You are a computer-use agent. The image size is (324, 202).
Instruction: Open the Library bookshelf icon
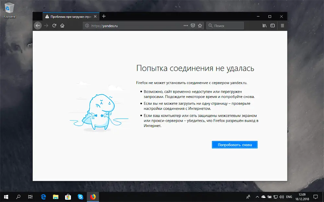point(264,26)
